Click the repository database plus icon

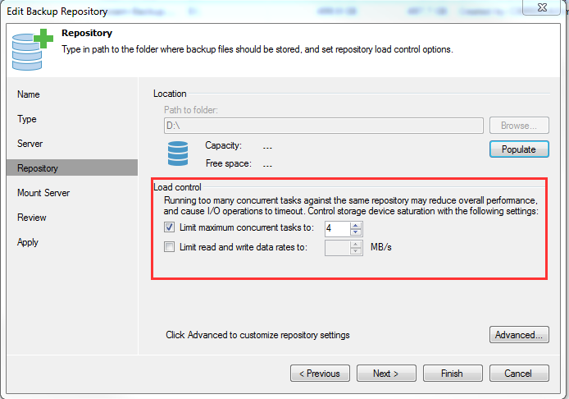point(32,49)
